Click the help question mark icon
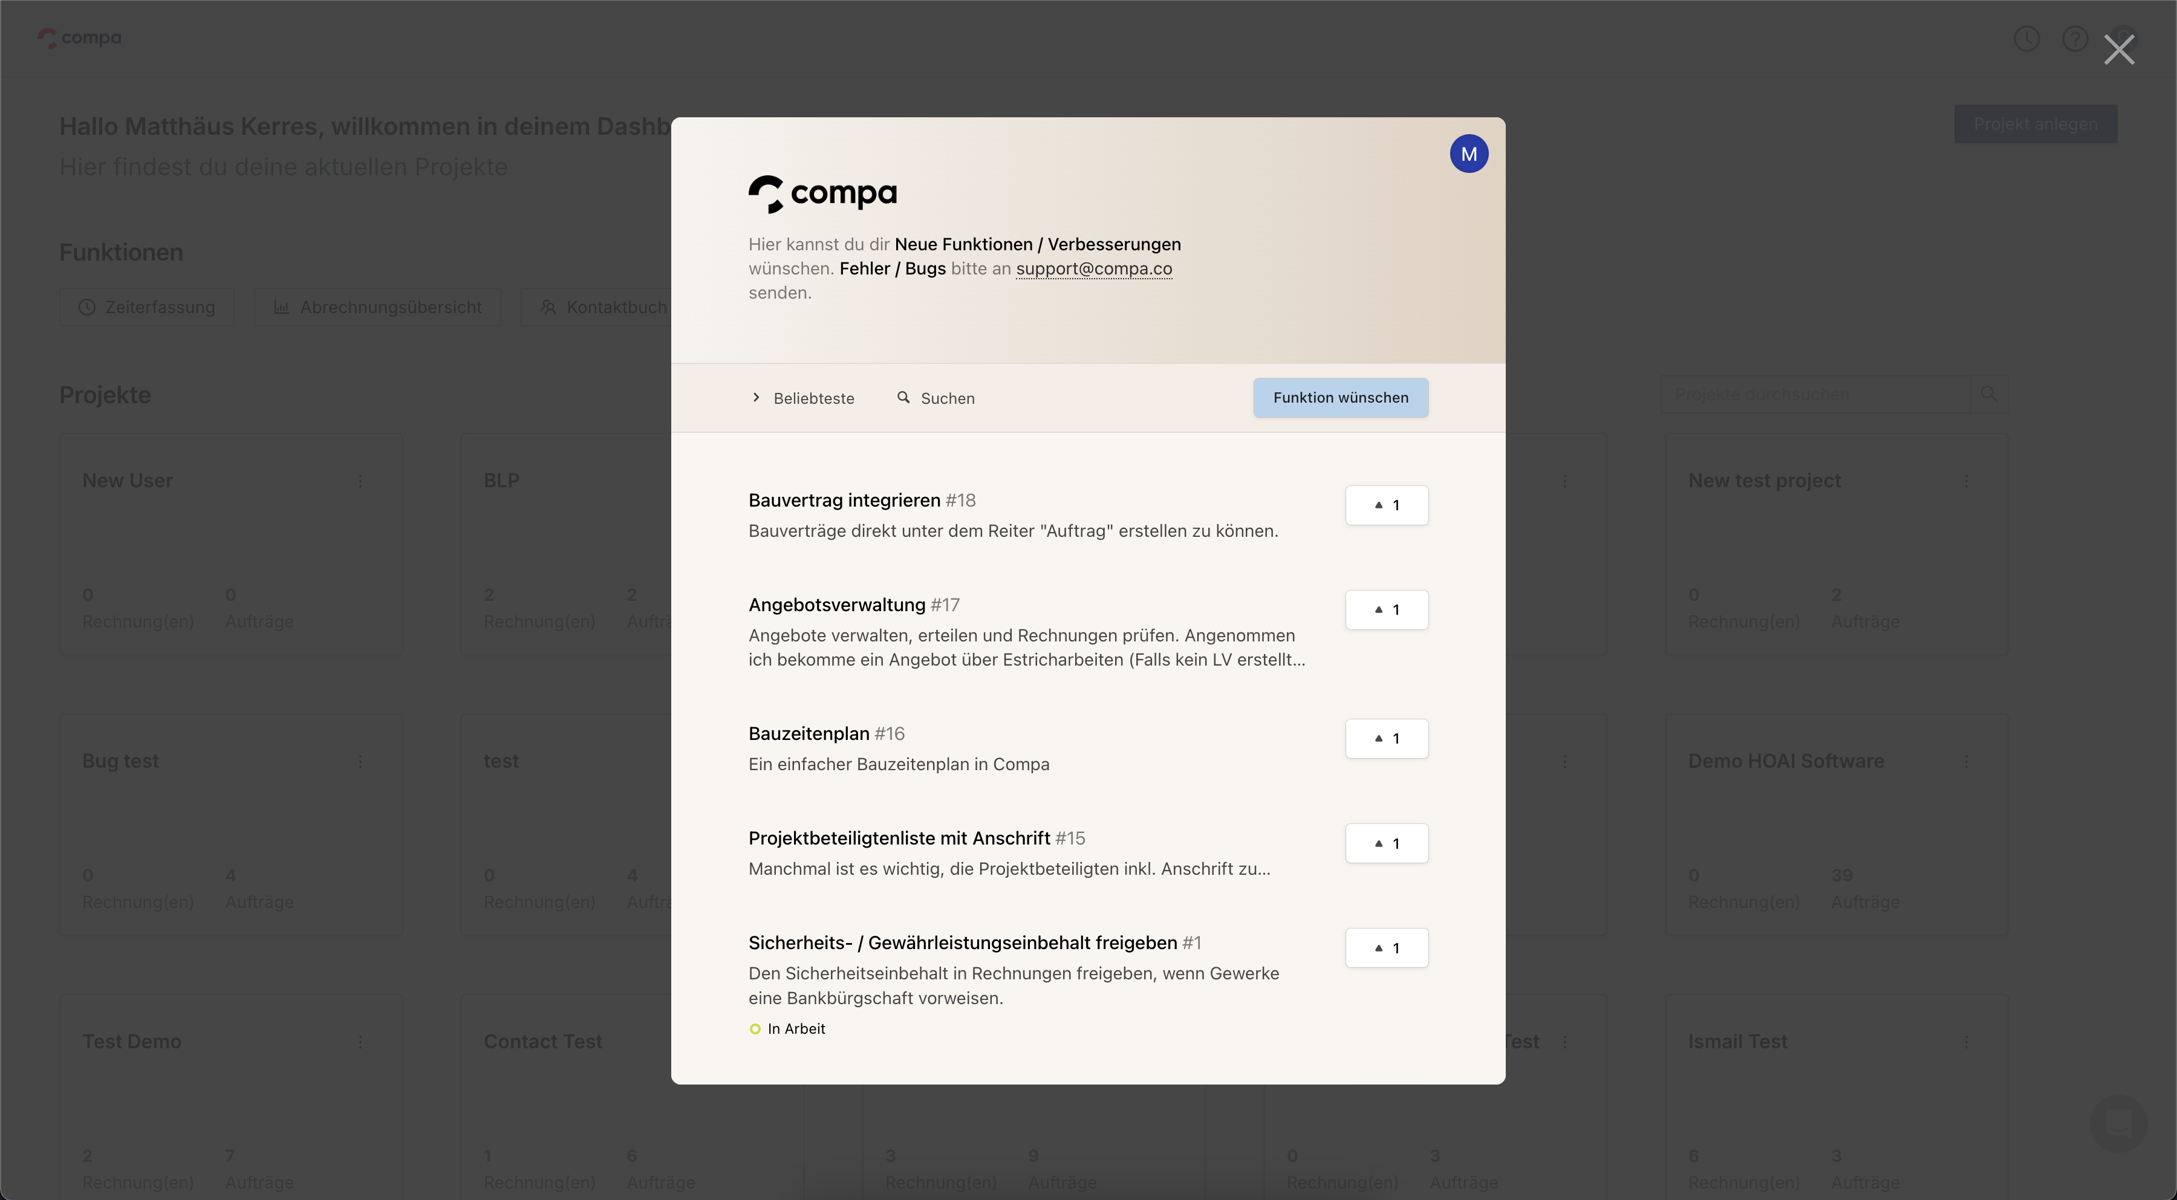The height and width of the screenshot is (1200, 2177). click(2075, 39)
